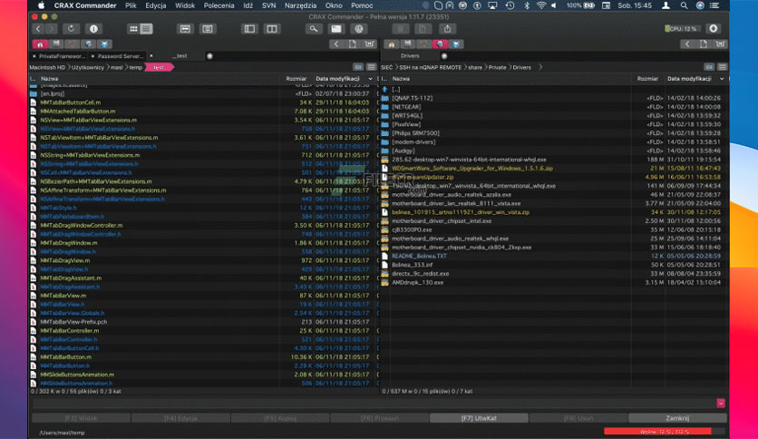Click the highlighted test breadcrumb segment
Screen dimensions: 758x439
(x=159, y=68)
